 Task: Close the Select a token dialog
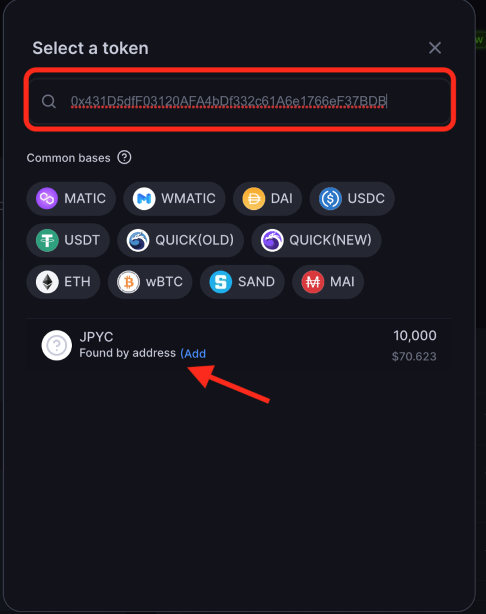(434, 48)
